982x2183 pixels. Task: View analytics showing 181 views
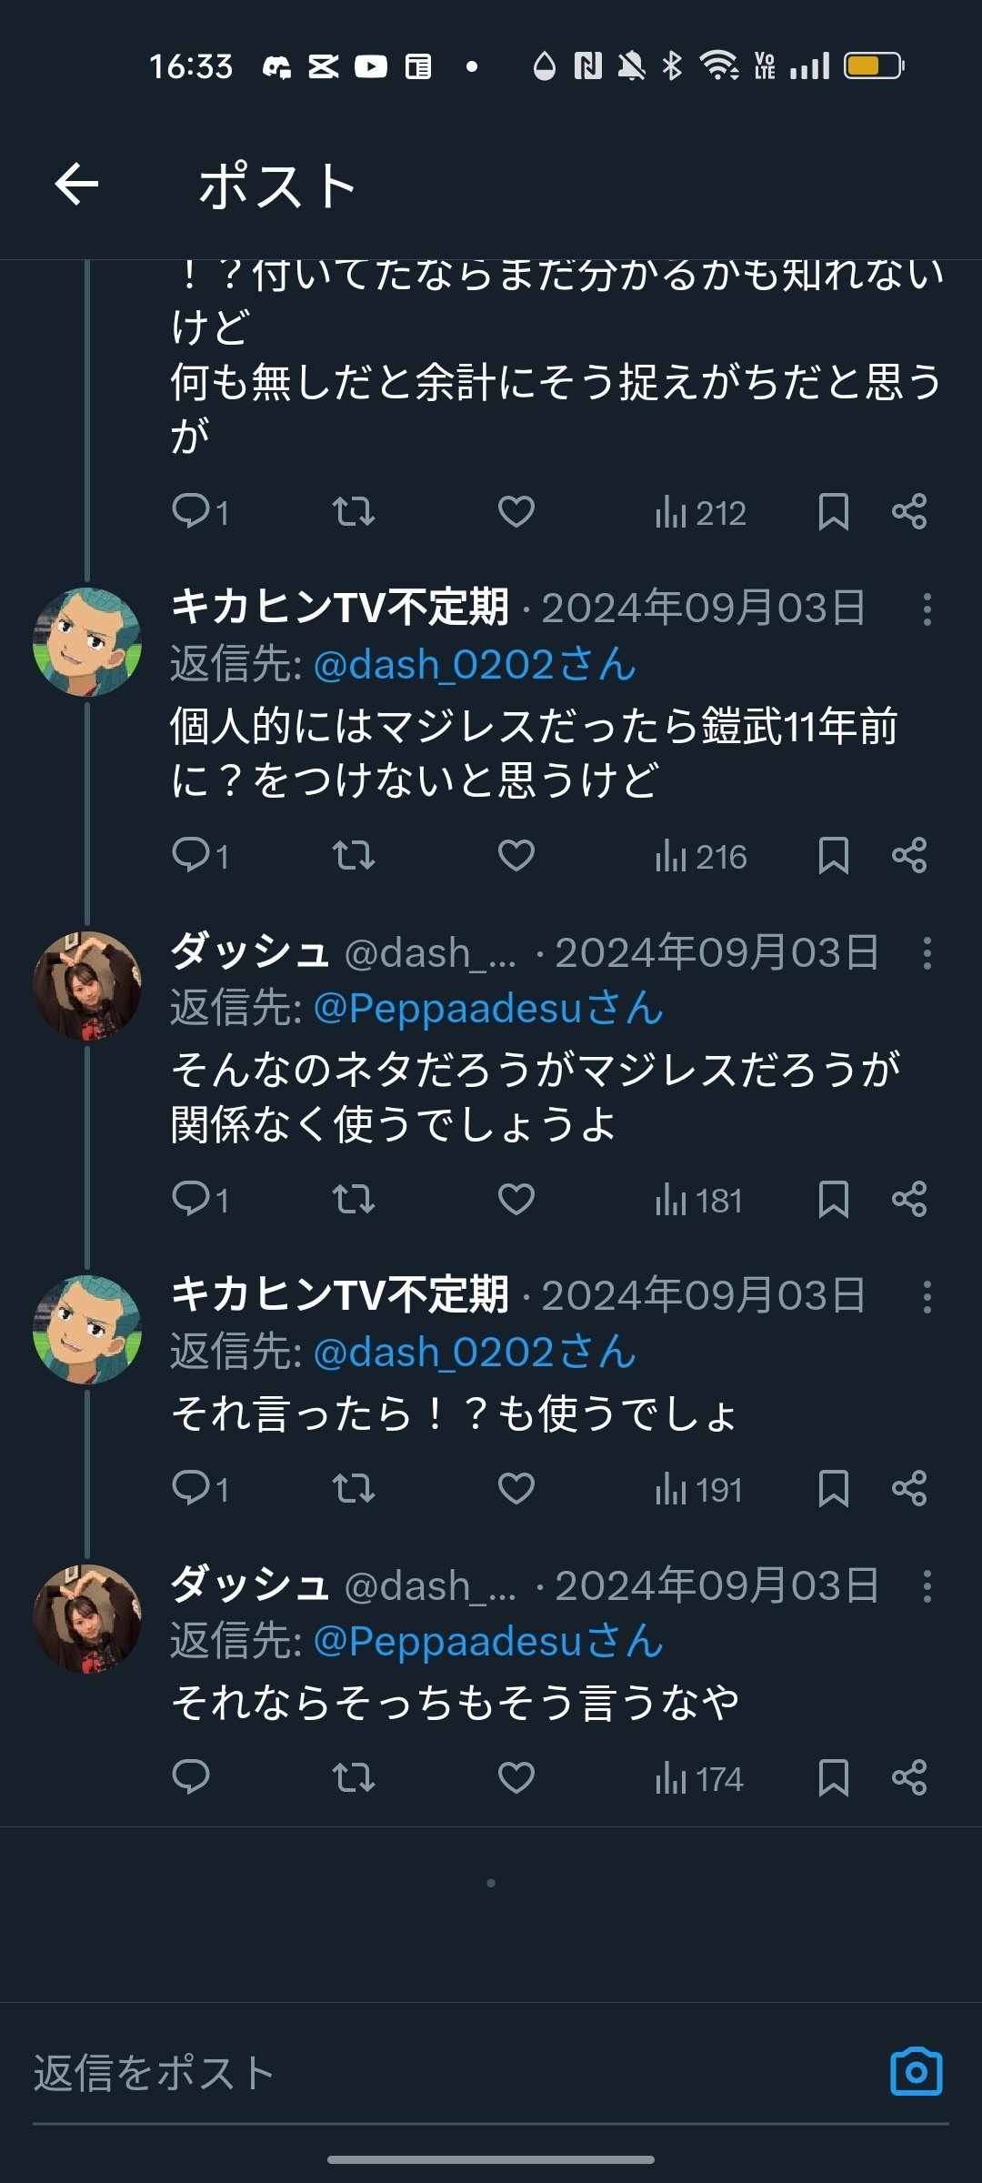(x=696, y=1201)
